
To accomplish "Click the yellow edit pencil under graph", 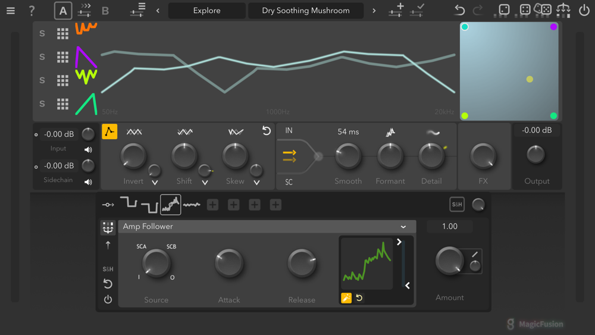I will point(346,298).
